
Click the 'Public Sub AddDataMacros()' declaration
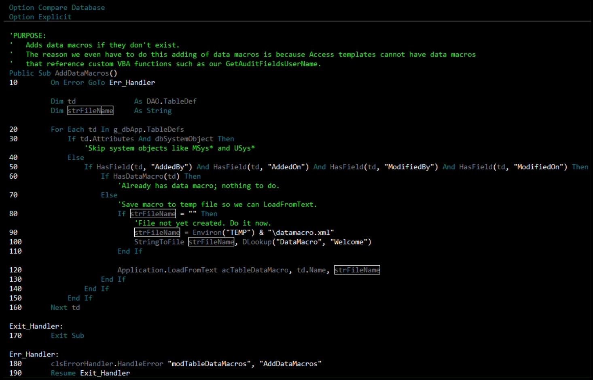(x=63, y=73)
